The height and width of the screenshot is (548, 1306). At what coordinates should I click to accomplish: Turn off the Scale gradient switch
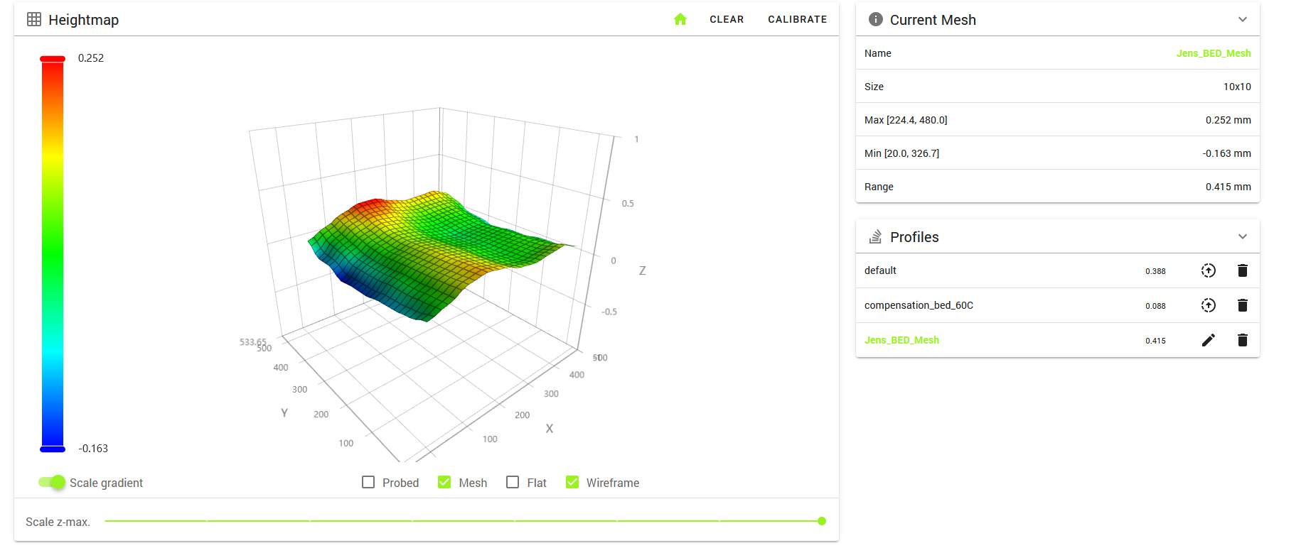pyautogui.click(x=52, y=482)
